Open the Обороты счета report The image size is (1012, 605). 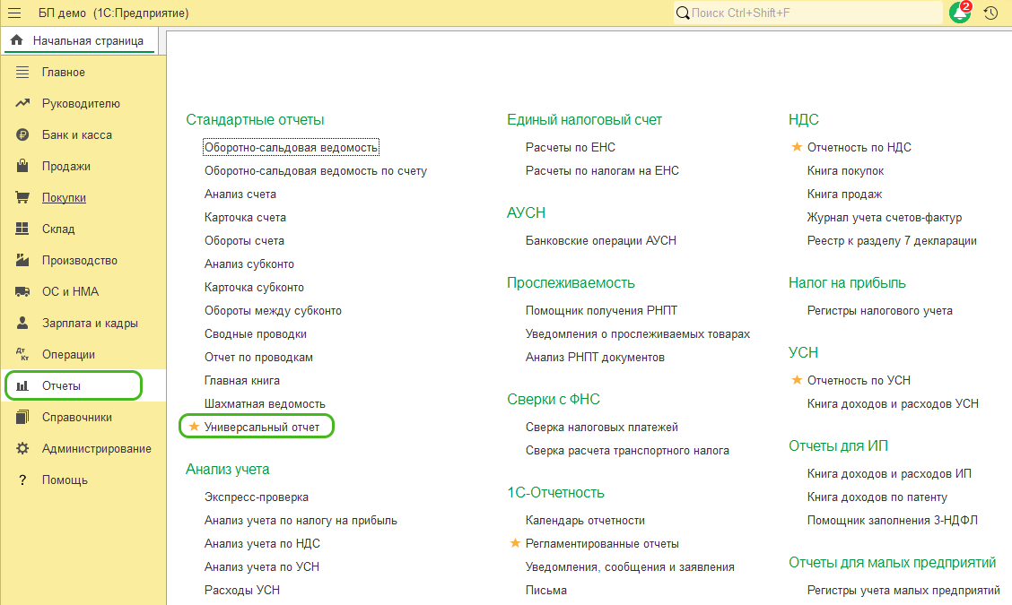point(244,240)
